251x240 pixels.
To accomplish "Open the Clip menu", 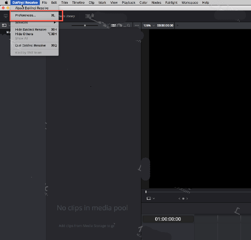I will [x=92, y=3].
